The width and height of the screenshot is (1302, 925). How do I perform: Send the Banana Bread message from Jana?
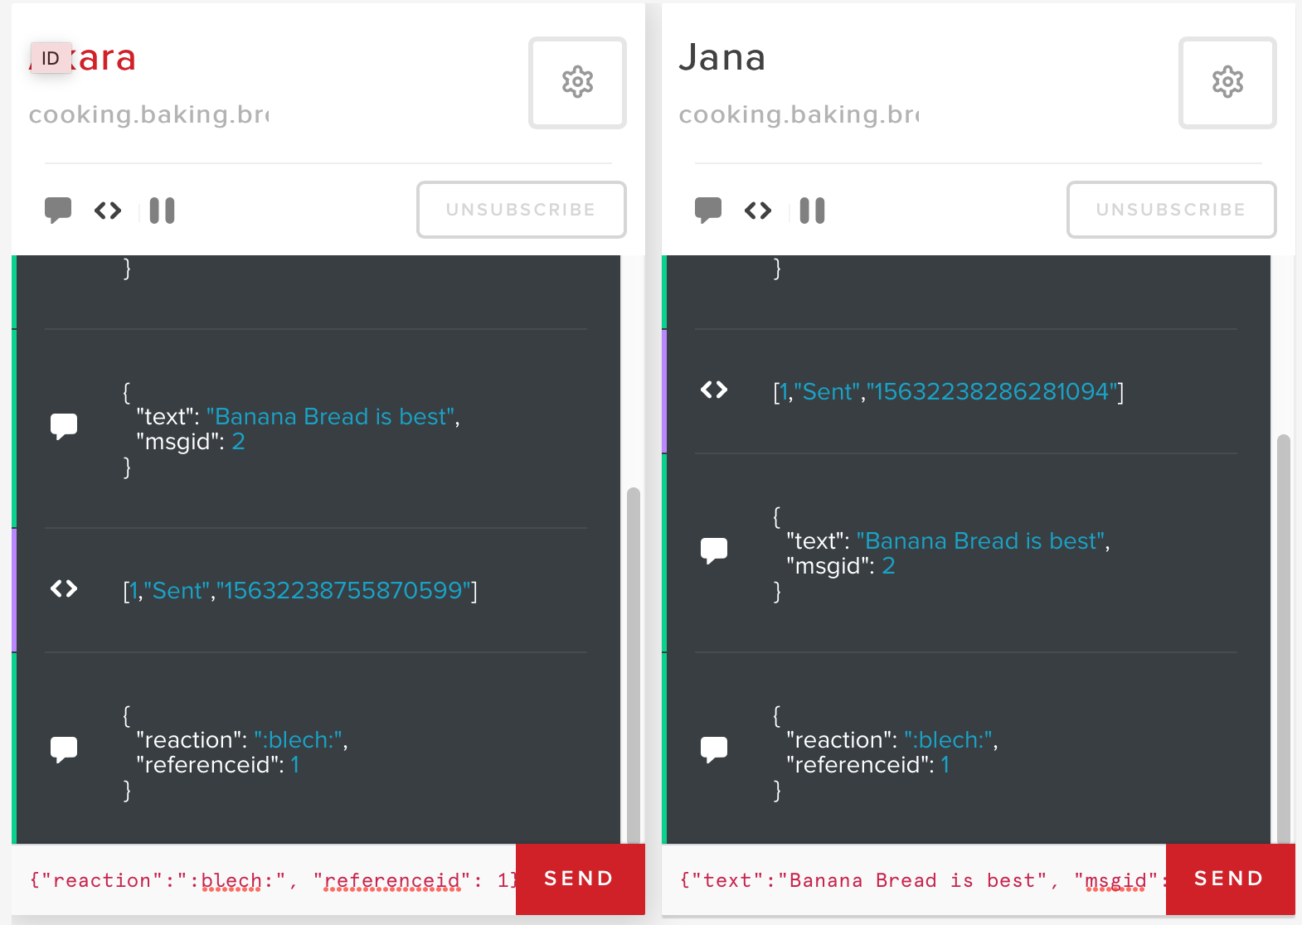tap(1230, 879)
